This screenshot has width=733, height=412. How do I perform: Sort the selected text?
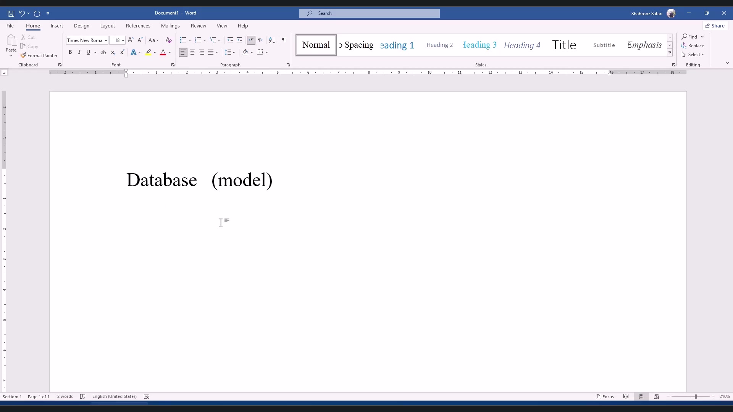pos(272,40)
